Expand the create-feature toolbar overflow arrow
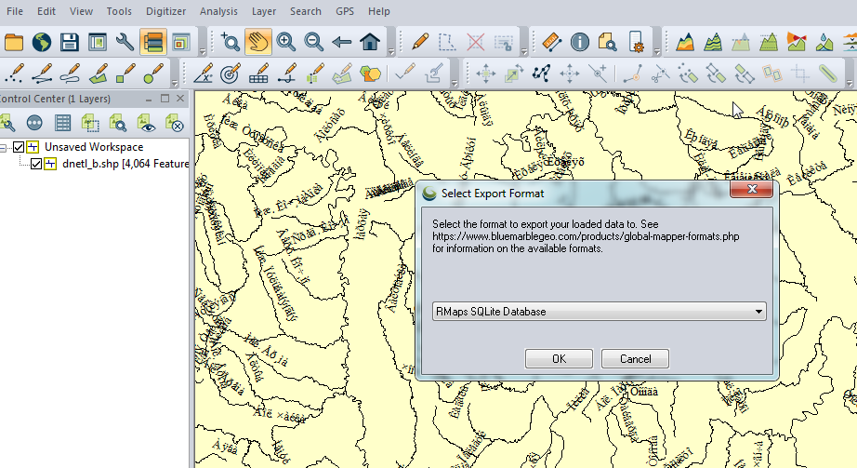Viewport: 857px width, 468px height. (175, 83)
